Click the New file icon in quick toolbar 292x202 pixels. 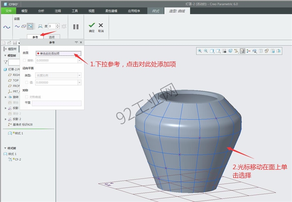pyautogui.click(x=4, y=43)
